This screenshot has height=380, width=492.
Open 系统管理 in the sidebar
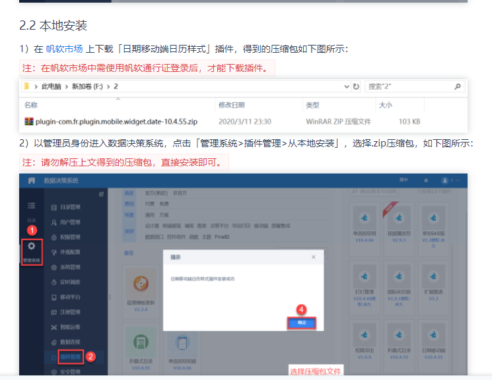[x=70, y=267]
